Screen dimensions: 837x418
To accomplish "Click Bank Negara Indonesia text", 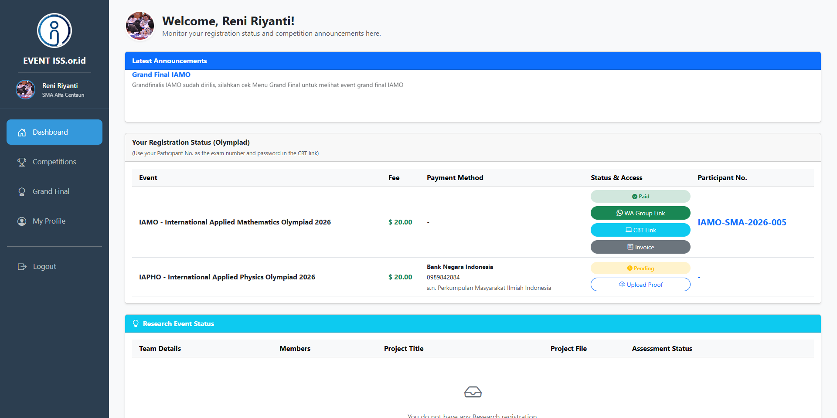I will pos(460,267).
